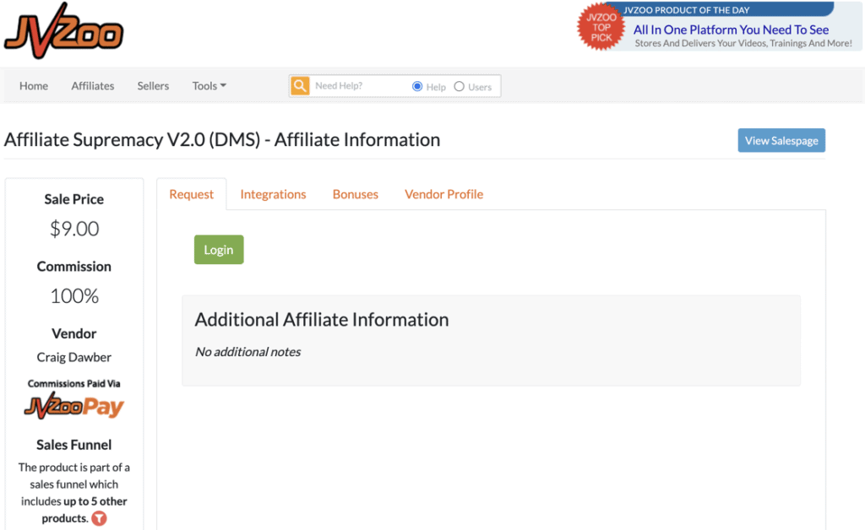Click the orange search magnifier icon

coord(300,86)
